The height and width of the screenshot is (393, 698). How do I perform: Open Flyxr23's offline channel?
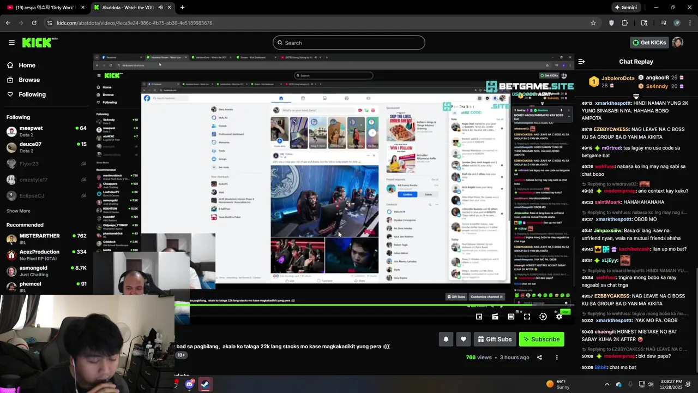pyautogui.click(x=46, y=164)
